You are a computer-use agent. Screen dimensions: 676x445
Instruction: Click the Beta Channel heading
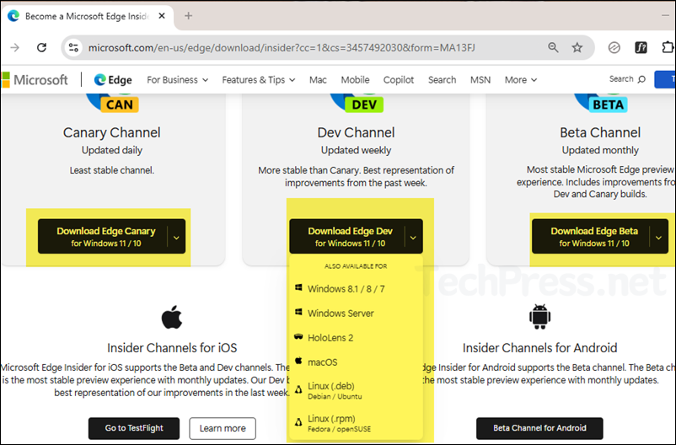600,132
